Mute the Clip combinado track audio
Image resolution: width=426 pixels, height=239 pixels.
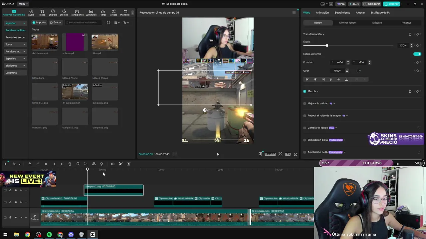pos(21,202)
